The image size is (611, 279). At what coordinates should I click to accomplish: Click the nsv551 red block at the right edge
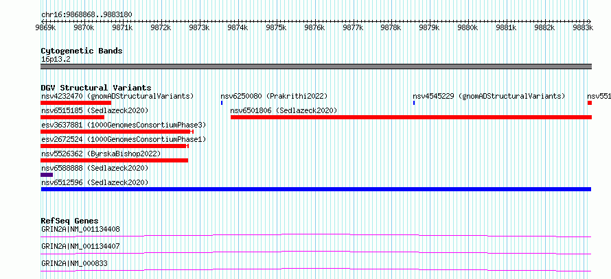(590, 103)
